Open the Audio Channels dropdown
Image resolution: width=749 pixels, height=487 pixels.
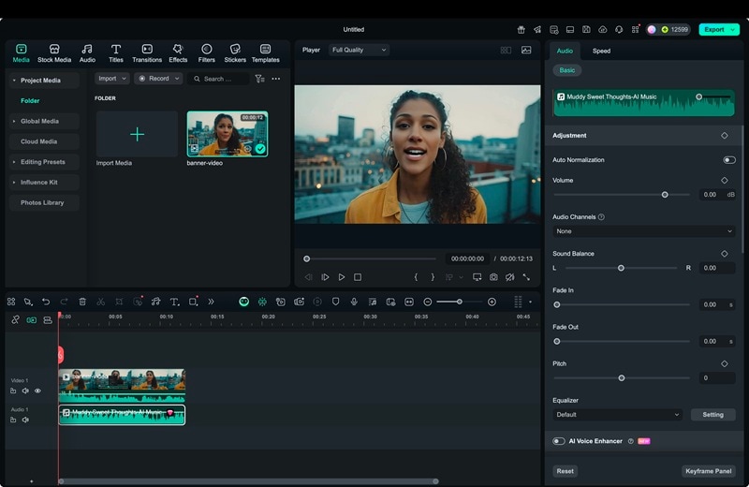[x=643, y=230]
